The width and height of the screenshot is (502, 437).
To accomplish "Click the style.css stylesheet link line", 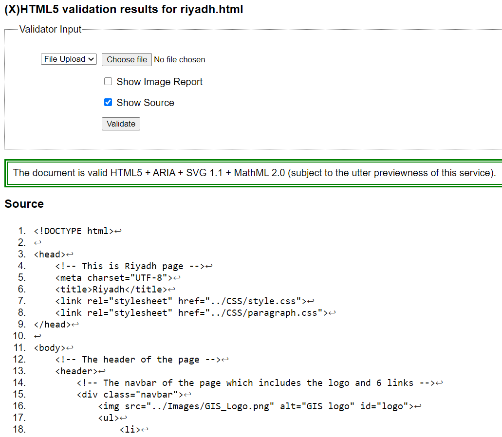I will pos(181,301).
